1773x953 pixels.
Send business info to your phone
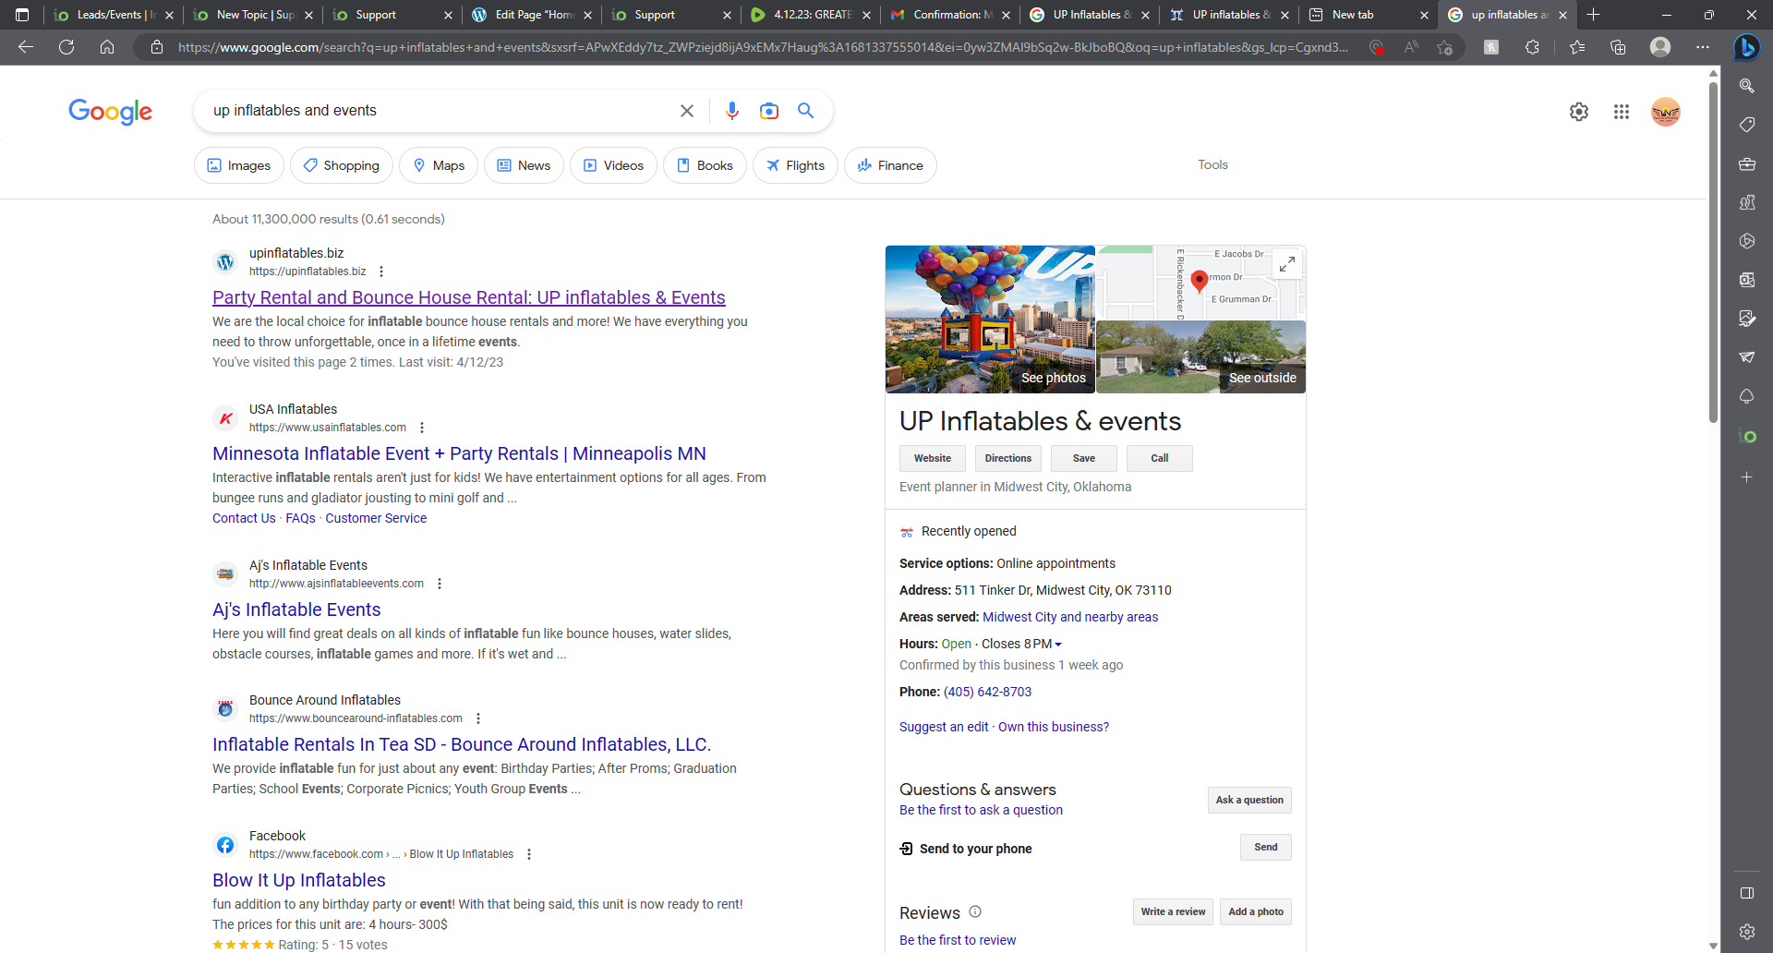pos(1266,848)
